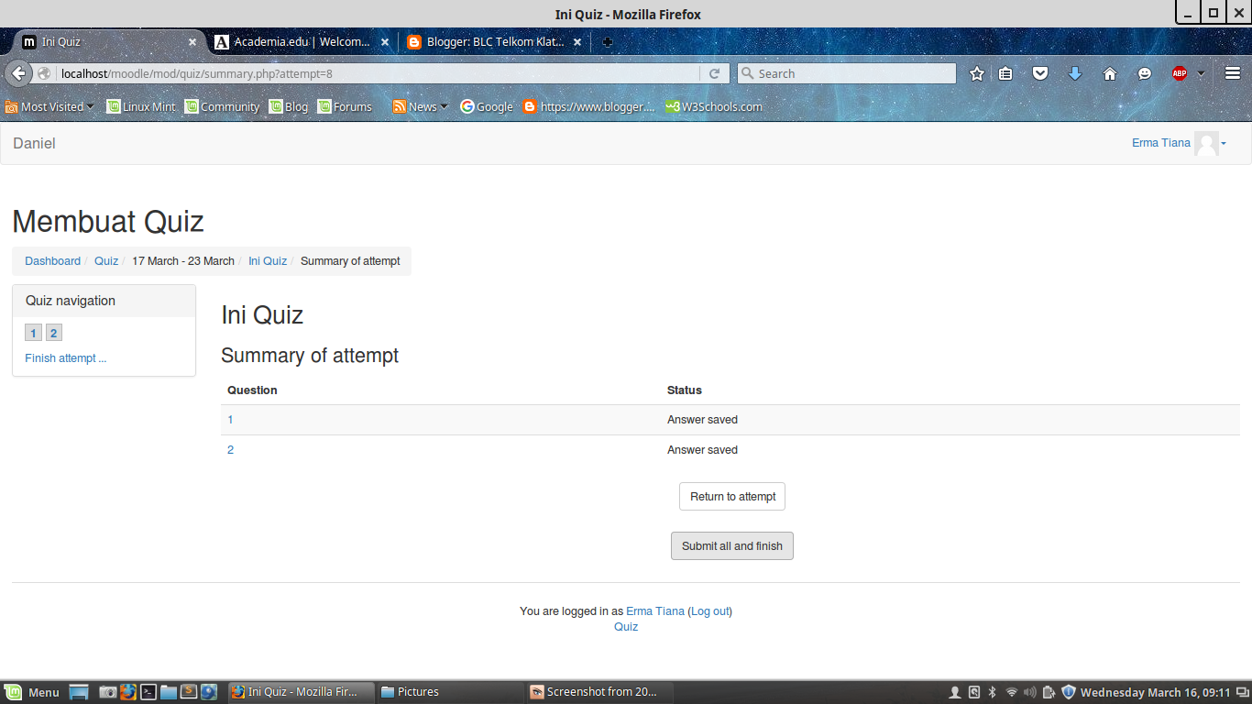Open the W3Schools.com bookmark
Viewport: 1252px width, 704px height.
tap(714, 106)
